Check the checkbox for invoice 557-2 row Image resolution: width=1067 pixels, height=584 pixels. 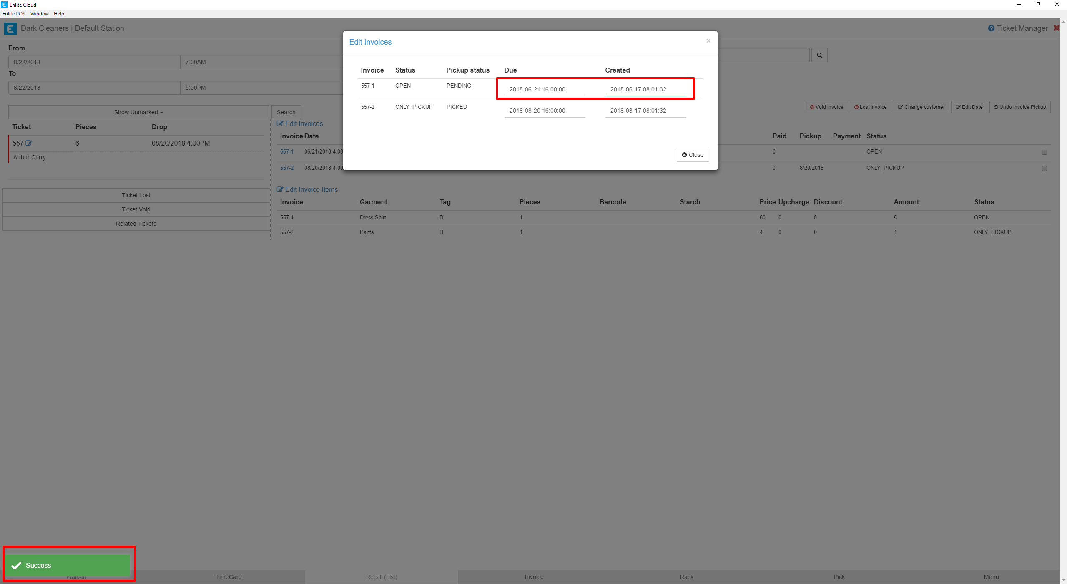[x=1044, y=169]
